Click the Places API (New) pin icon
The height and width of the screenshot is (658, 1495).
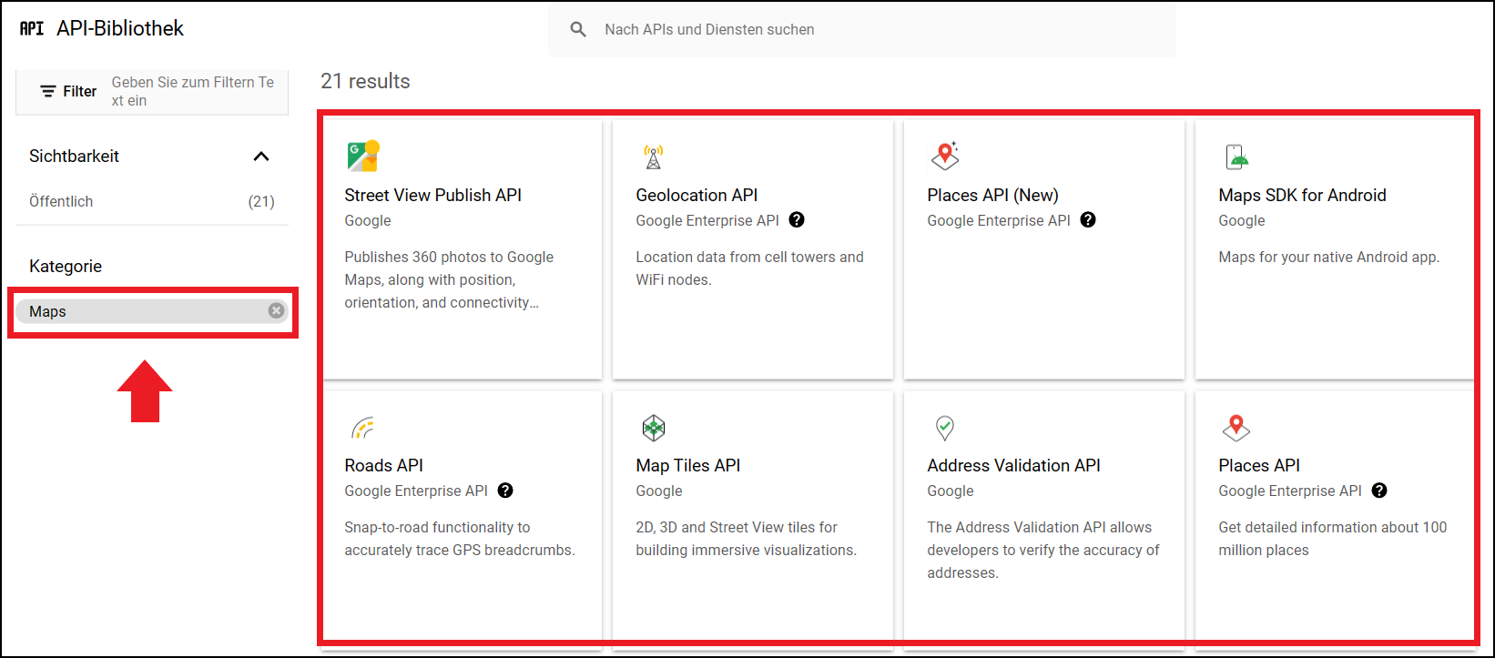[945, 156]
